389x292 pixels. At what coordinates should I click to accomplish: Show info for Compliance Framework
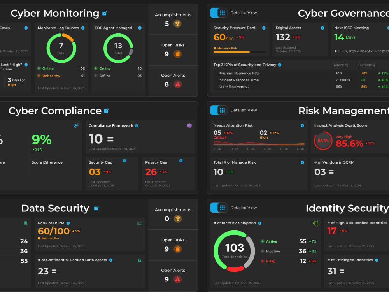coord(137,126)
